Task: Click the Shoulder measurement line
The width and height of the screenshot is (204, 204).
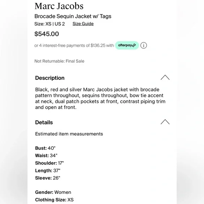Action: pos(50,163)
